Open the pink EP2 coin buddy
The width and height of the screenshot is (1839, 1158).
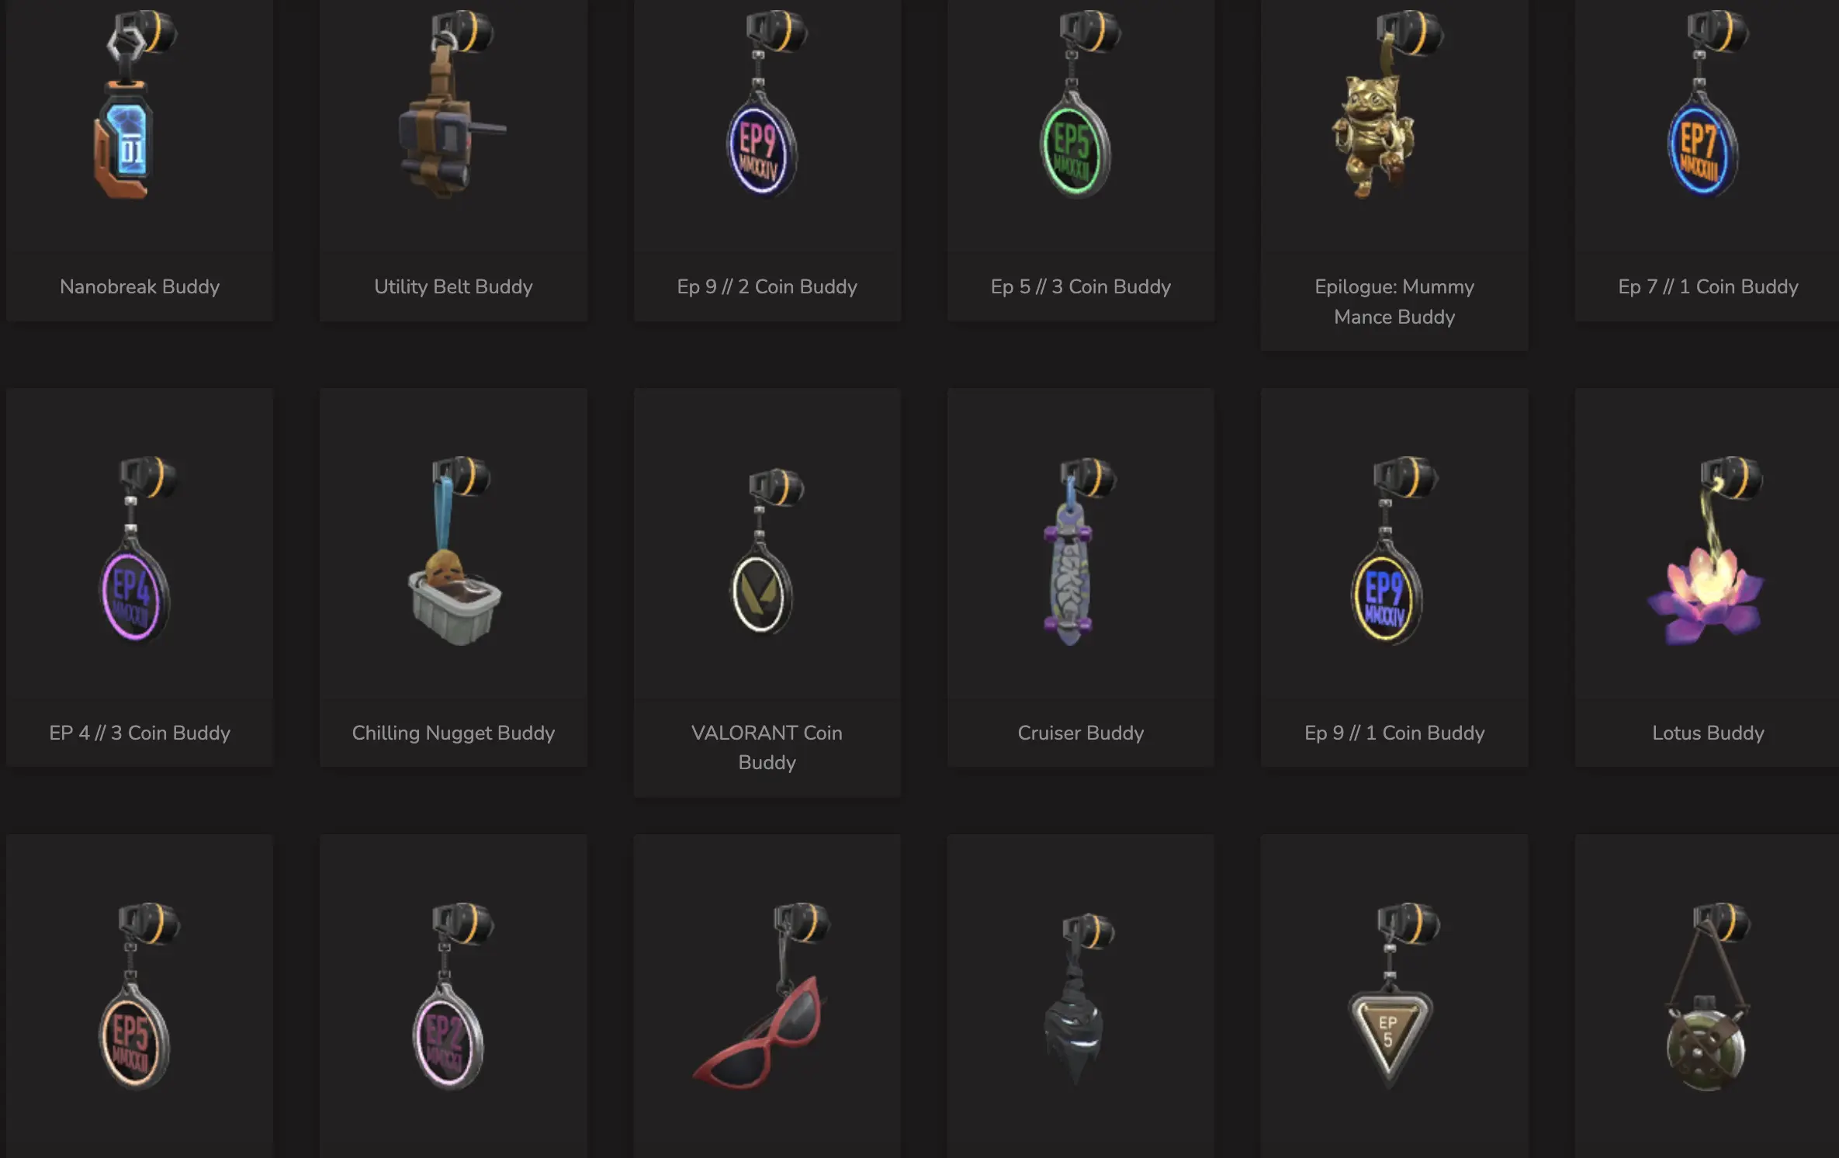[452, 997]
